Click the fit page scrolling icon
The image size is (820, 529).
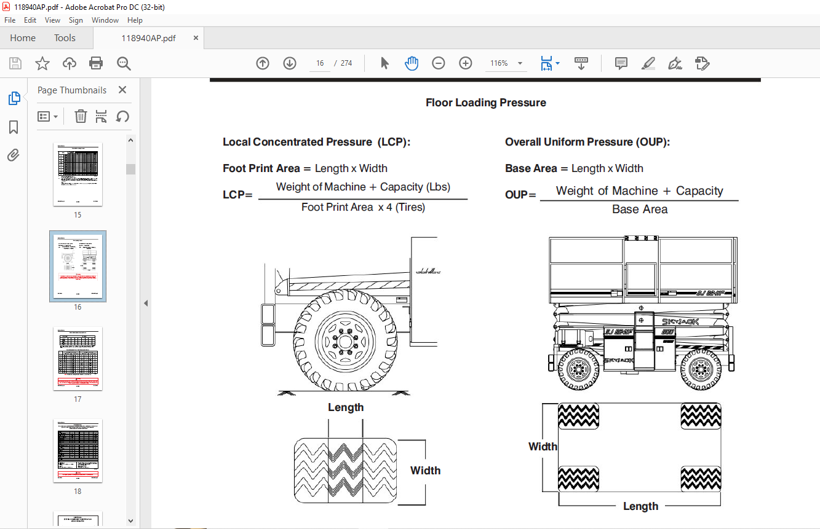pos(546,63)
